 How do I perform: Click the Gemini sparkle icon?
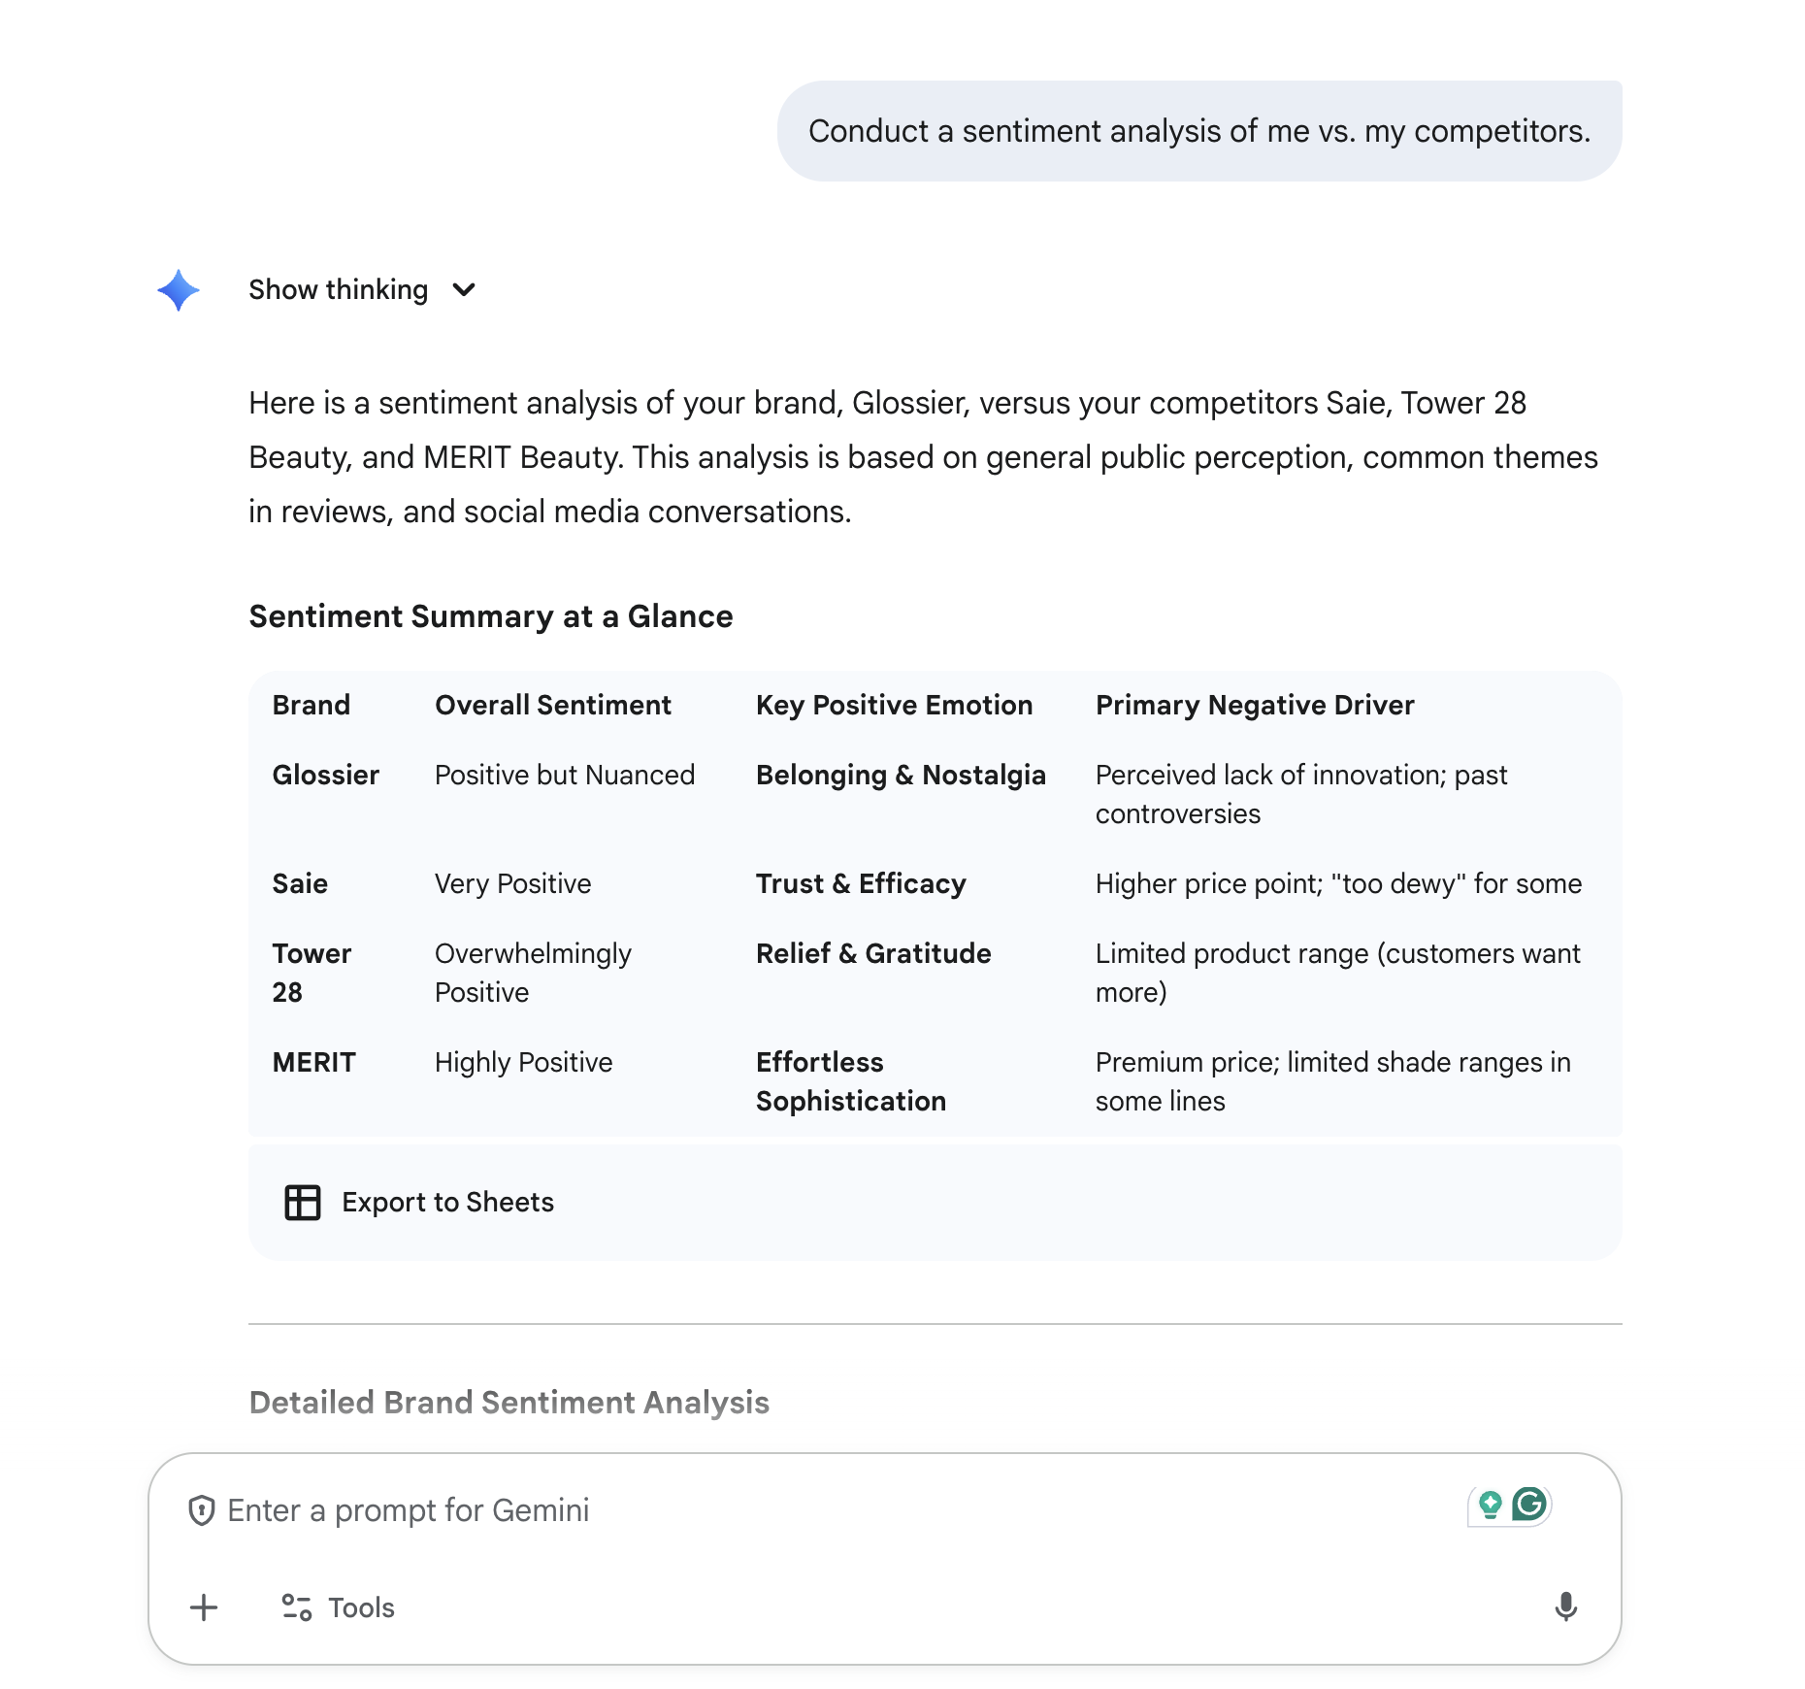179,290
